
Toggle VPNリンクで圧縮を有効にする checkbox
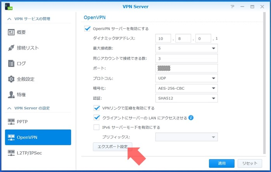click(x=97, y=108)
